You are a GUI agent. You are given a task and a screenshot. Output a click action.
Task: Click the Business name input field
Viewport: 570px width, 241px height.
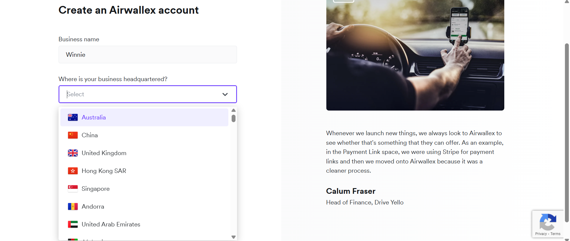coord(147,55)
